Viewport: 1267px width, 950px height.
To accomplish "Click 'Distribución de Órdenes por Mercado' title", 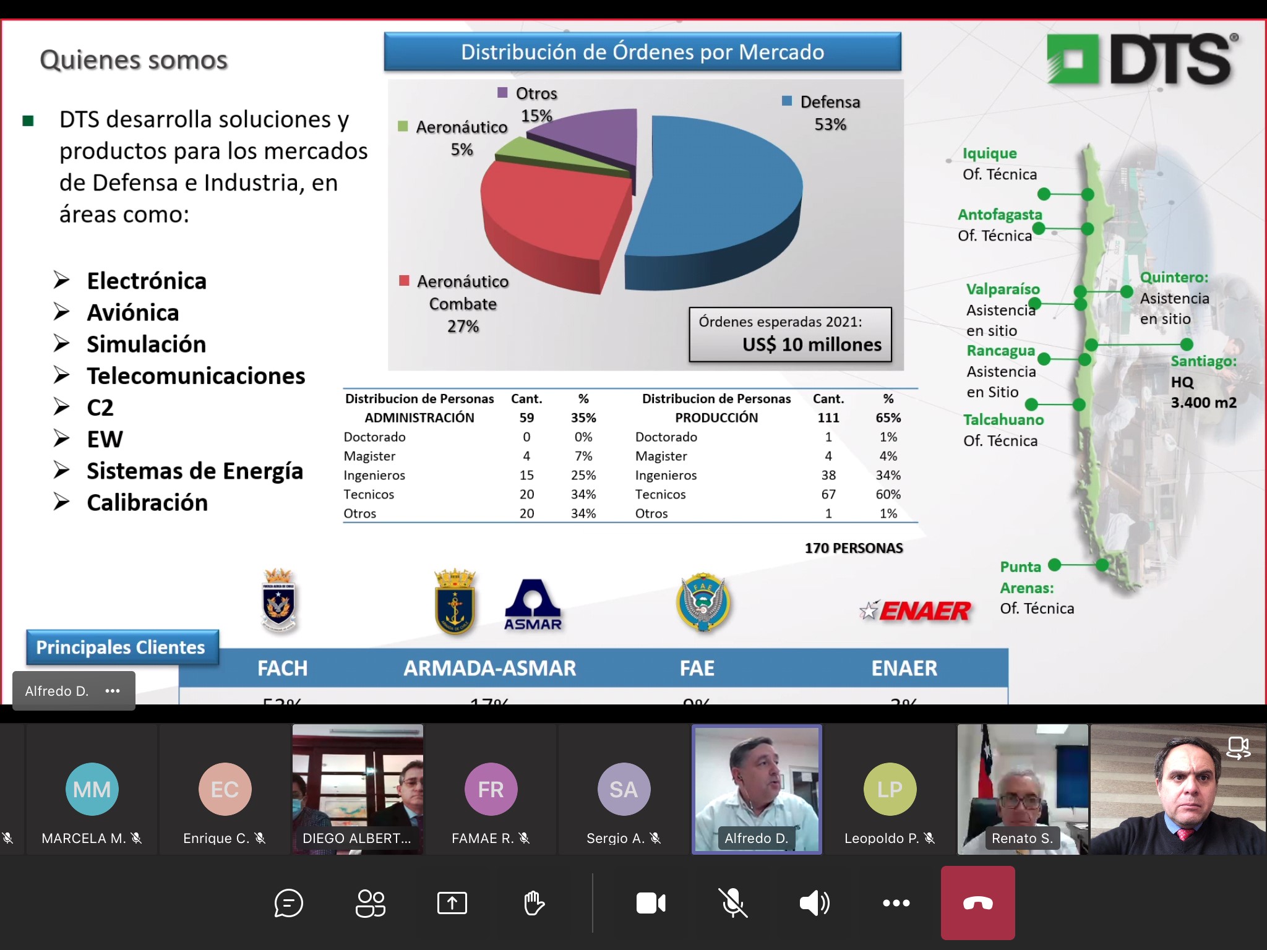I will coord(642,52).
